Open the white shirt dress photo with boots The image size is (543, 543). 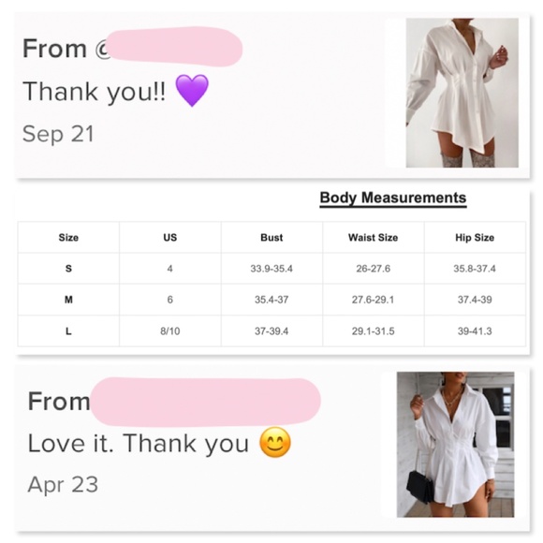point(462,93)
